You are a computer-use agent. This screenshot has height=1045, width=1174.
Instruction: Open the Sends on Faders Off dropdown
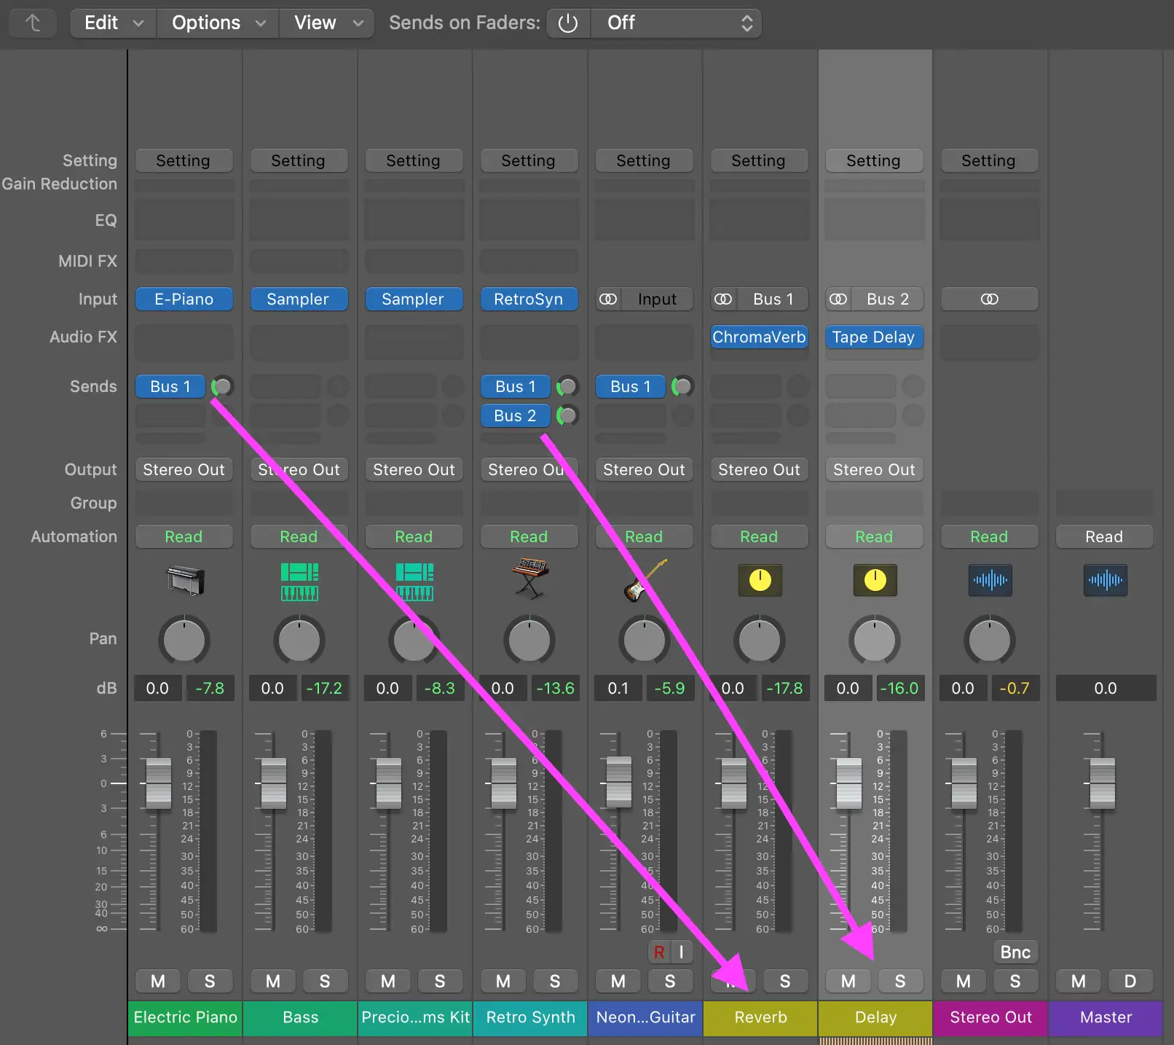pyautogui.click(x=677, y=23)
